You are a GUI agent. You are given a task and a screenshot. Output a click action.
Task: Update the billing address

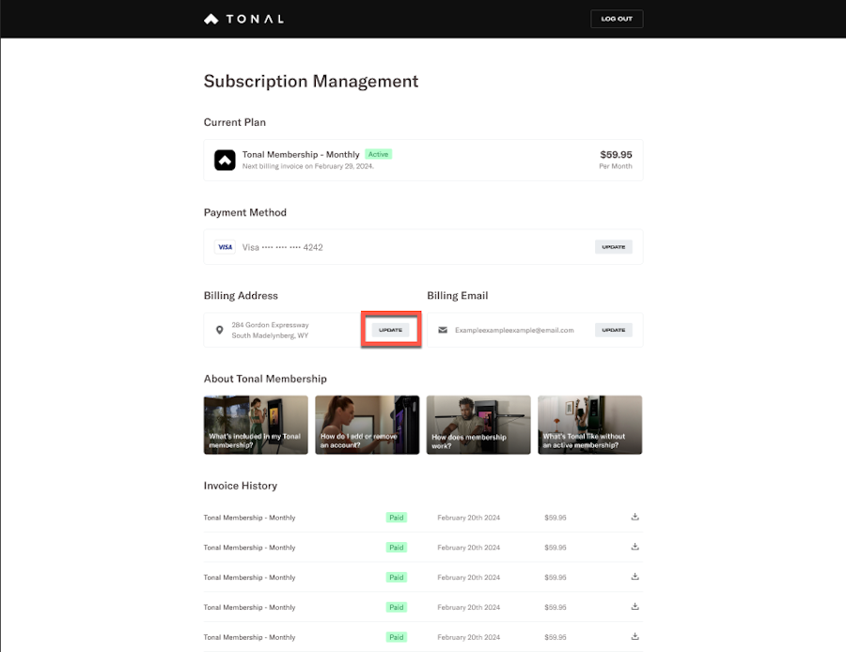(x=391, y=330)
